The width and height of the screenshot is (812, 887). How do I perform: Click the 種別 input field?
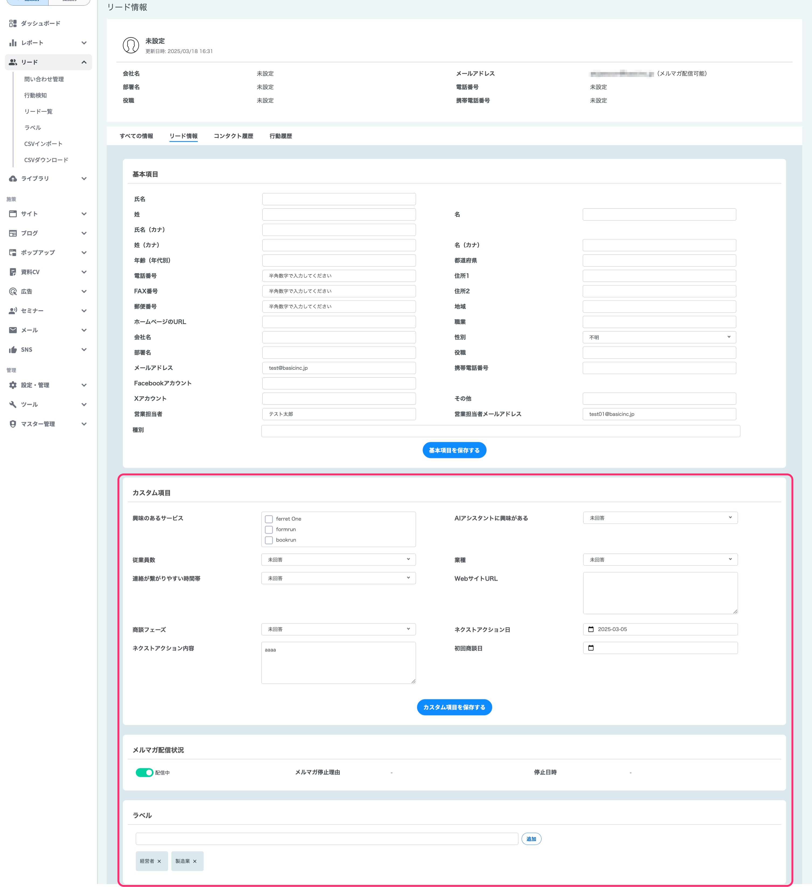[x=501, y=431]
